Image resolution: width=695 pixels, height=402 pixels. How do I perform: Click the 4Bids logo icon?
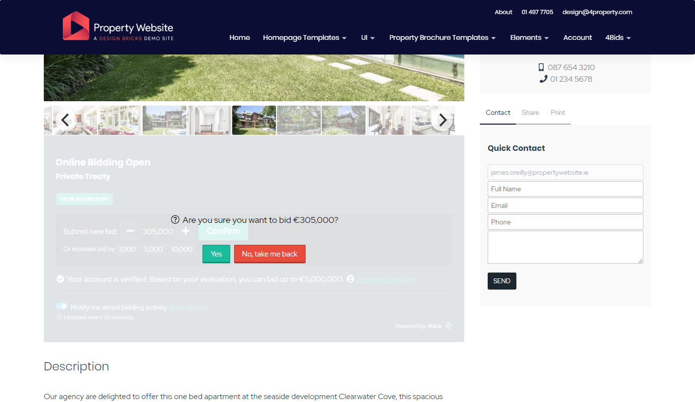pyautogui.click(x=449, y=326)
